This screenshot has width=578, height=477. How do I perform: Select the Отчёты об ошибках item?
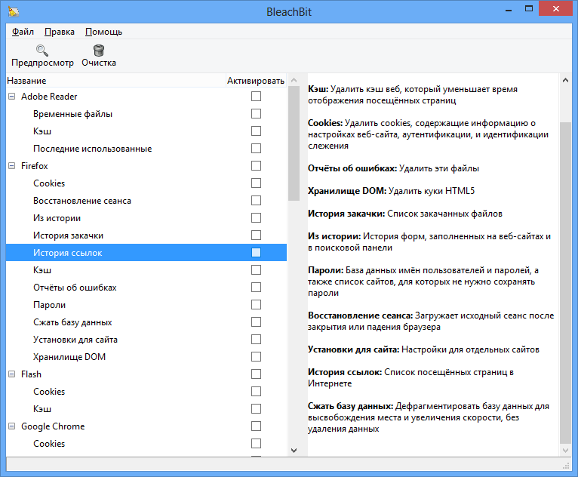[146, 287]
